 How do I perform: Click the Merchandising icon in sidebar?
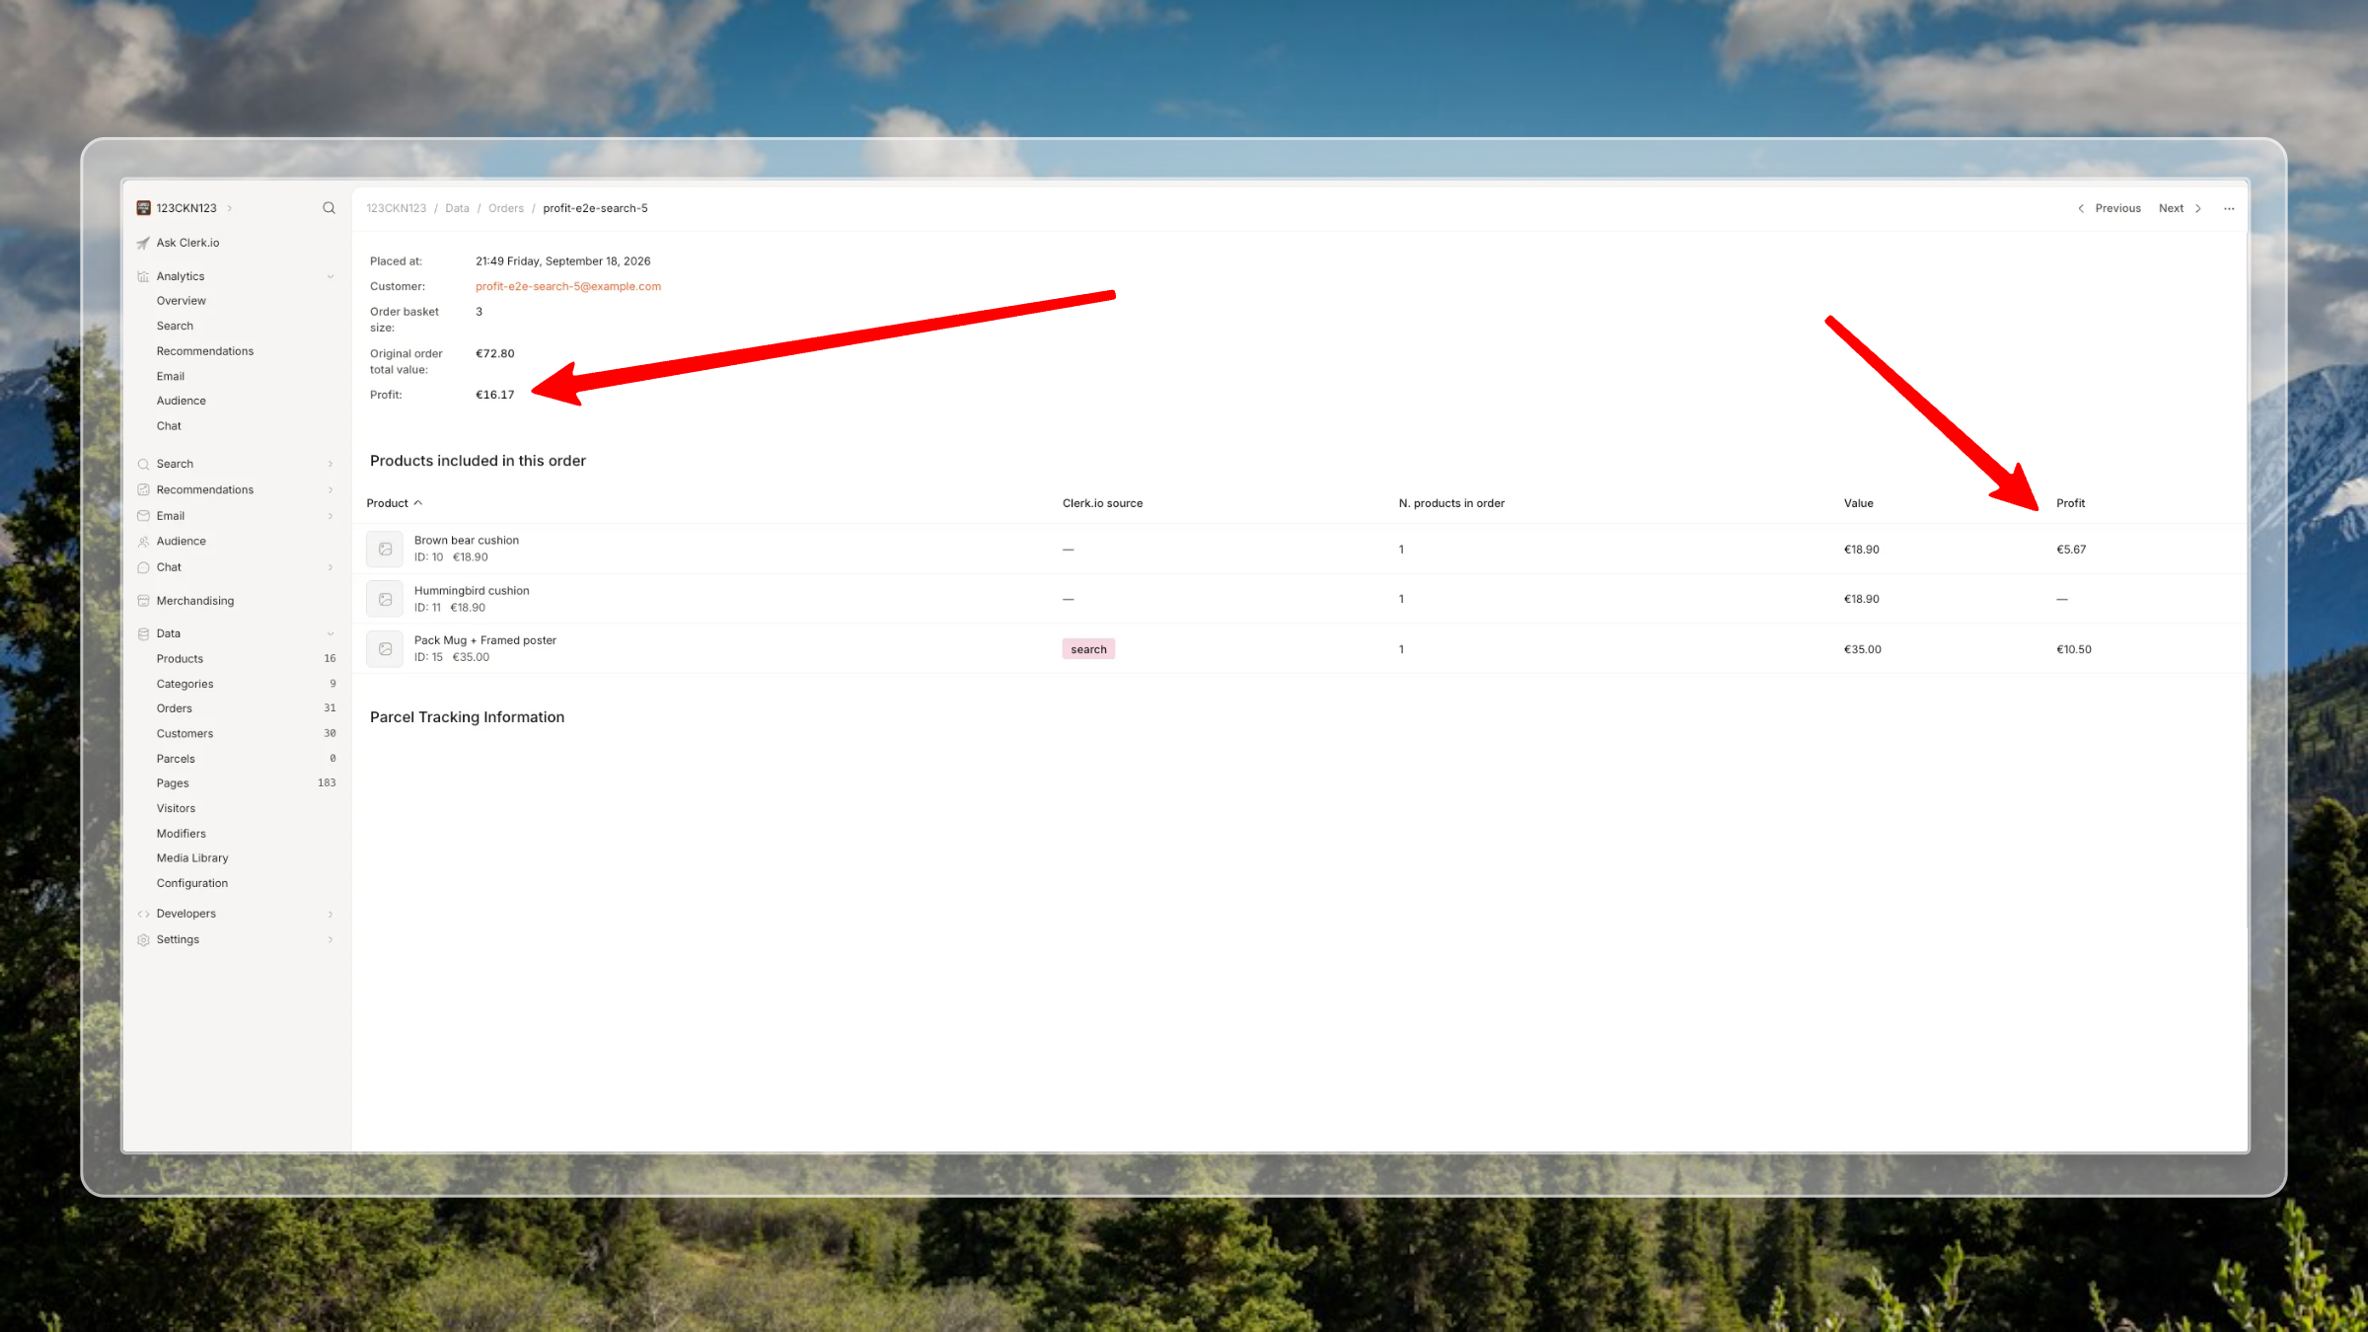tap(143, 601)
